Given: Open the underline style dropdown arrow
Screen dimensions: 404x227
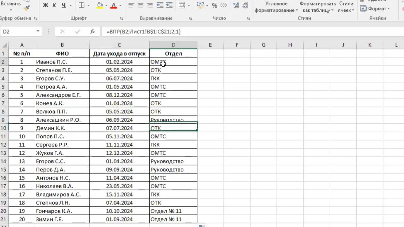Looking at the screenshot, I should 71,5.
